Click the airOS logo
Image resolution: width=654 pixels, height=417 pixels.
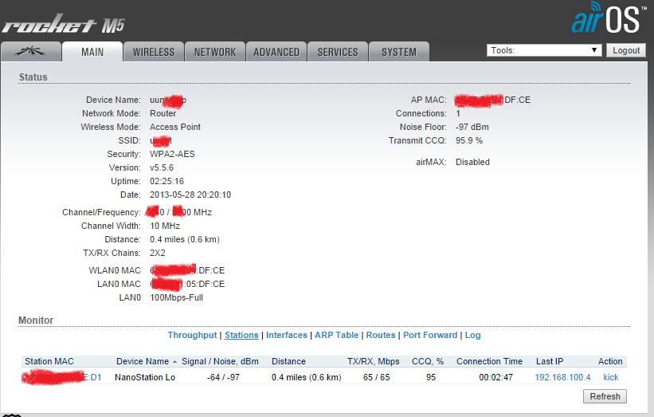[607, 19]
